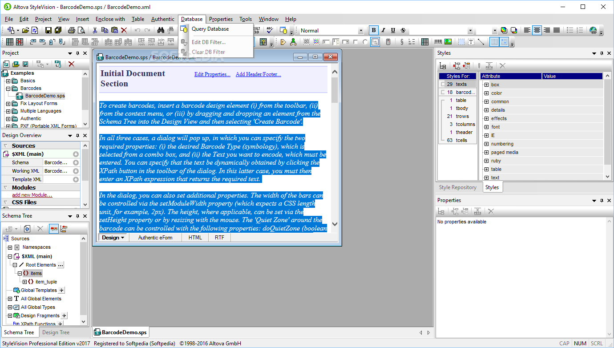
Task: Insert image icon in toolbar
Action: [448, 42]
